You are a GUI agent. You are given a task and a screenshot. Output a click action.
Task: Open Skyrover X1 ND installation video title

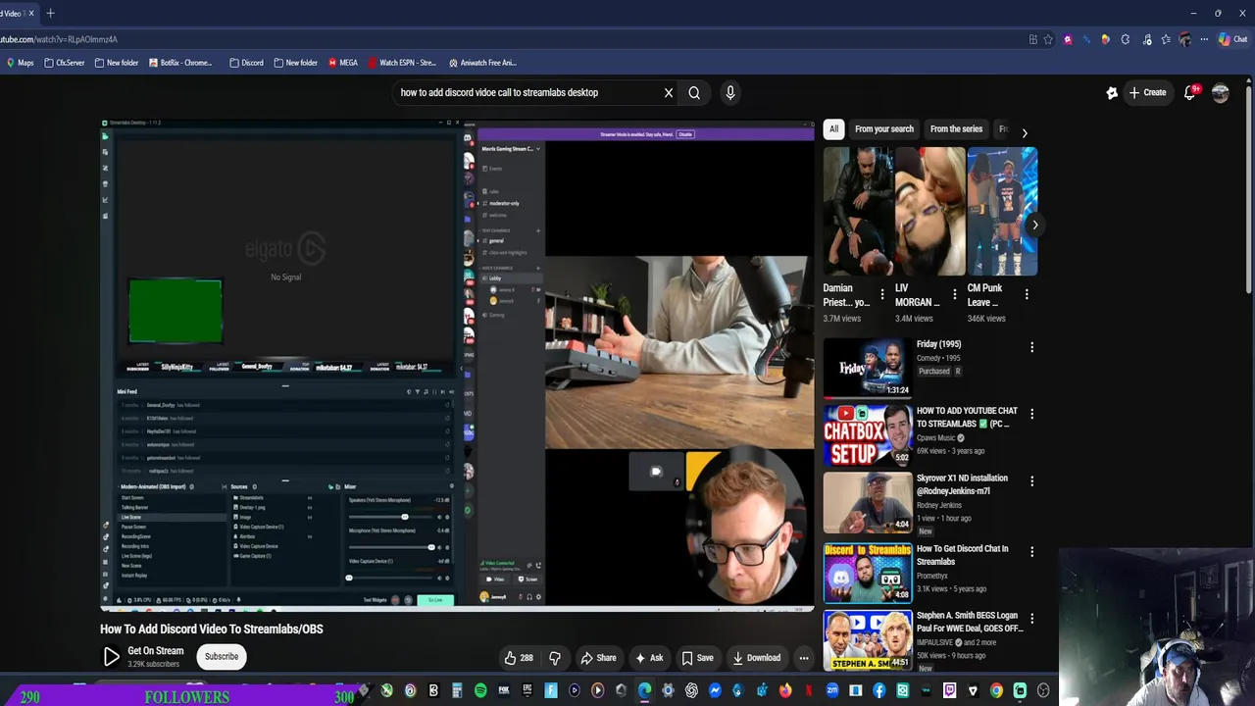(962, 484)
